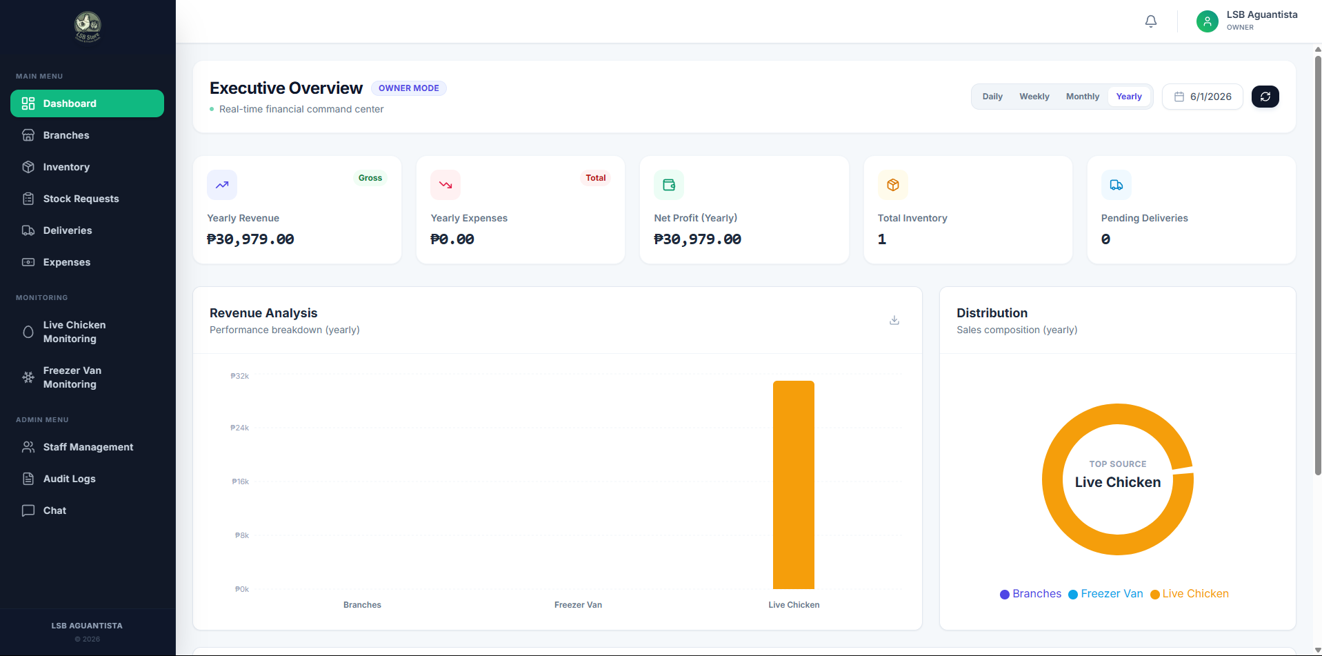Click the refresh data button
This screenshot has width=1322, height=656.
[x=1265, y=97]
